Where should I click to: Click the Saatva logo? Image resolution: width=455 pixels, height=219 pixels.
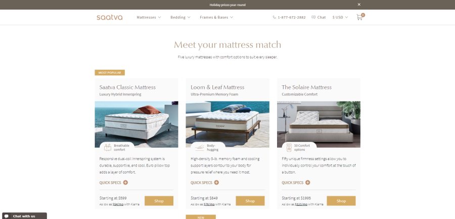tap(109, 17)
